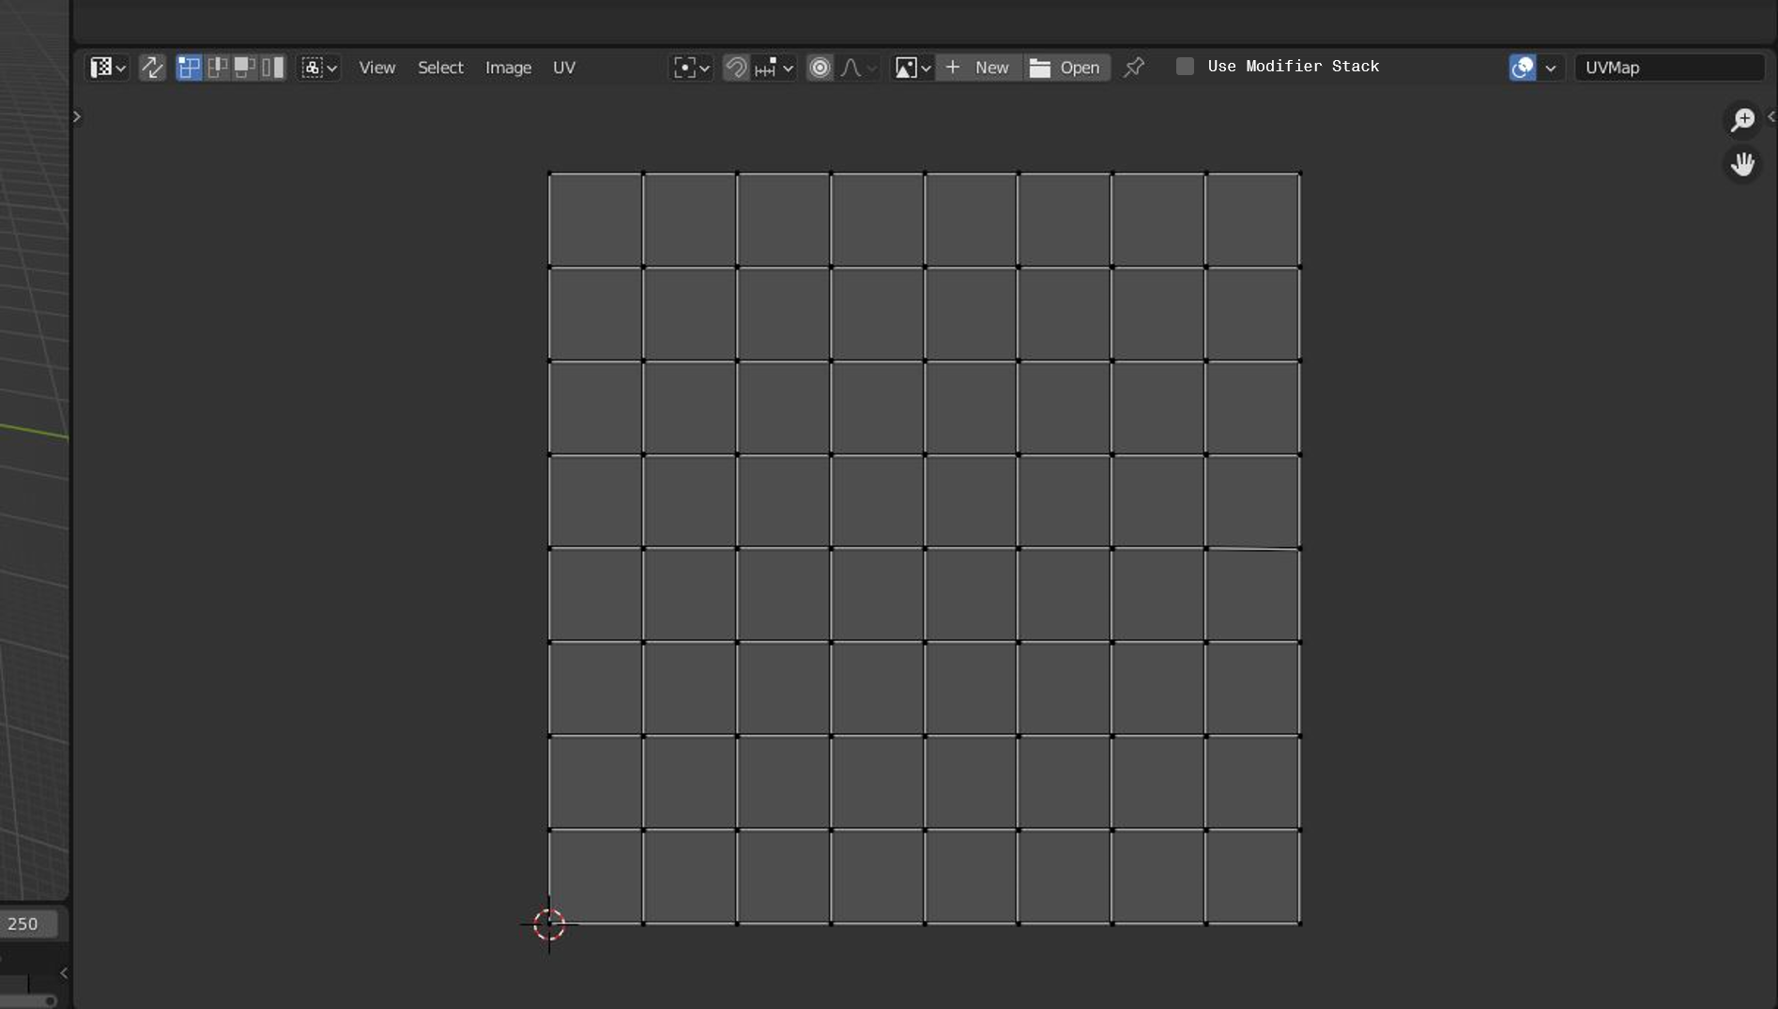Image resolution: width=1778 pixels, height=1009 pixels.
Task: Open the UV editor type selector
Action: 107,68
